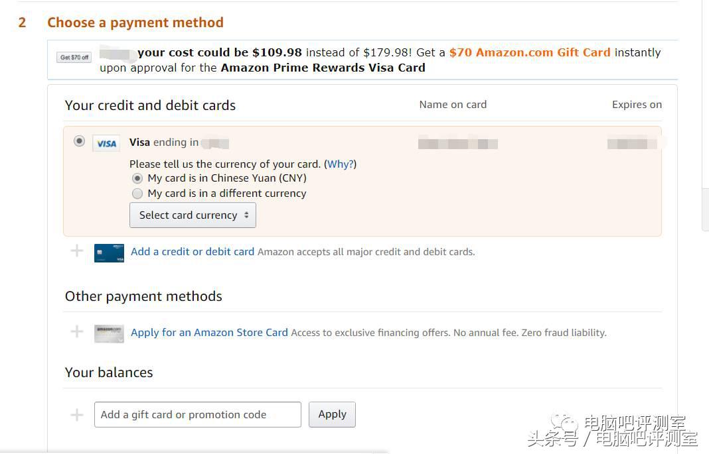Open the 'Select card currency' dropdown

point(193,215)
